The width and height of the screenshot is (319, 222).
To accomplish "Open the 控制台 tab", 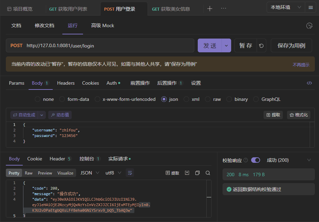I will point(90,159).
